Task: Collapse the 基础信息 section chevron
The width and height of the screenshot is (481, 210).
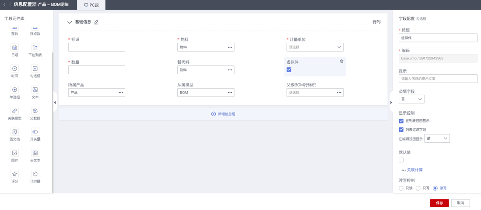Action: coord(70,22)
